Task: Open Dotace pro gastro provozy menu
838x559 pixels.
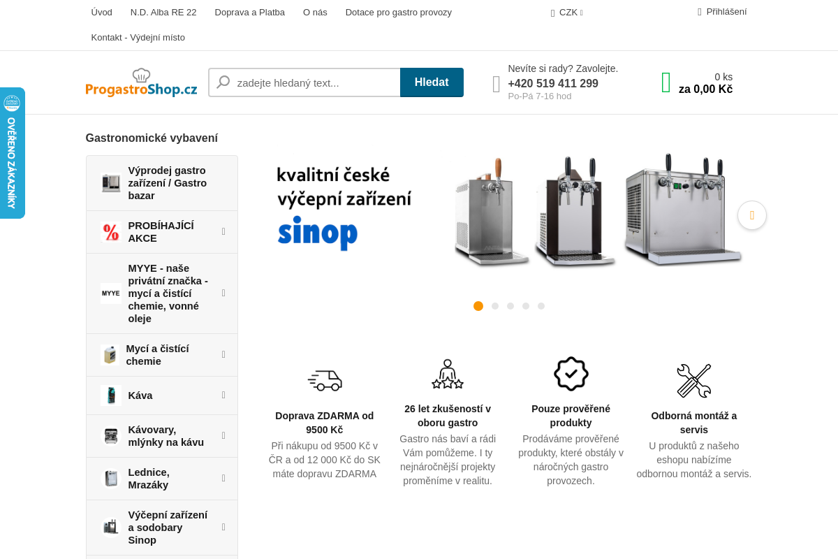Action: point(399,13)
